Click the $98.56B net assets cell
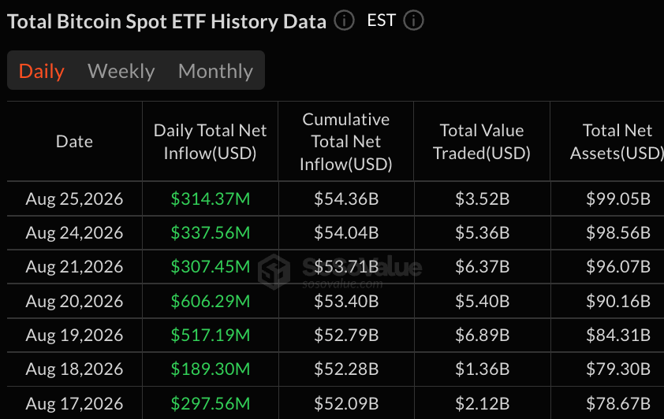664x419 pixels. pyautogui.click(x=618, y=232)
